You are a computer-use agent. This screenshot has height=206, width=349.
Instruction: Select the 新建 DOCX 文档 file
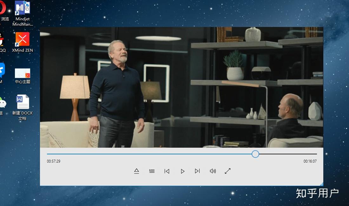tap(23, 107)
